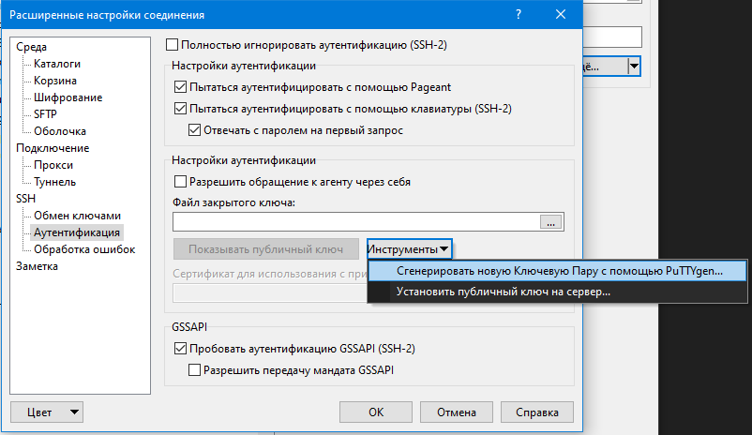Open 'Туннель' section in the tree
The image size is (752, 435).
(x=54, y=182)
